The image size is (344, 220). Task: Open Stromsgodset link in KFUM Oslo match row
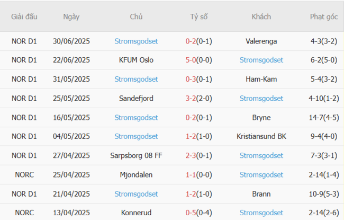pyautogui.click(x=261, y=60)
